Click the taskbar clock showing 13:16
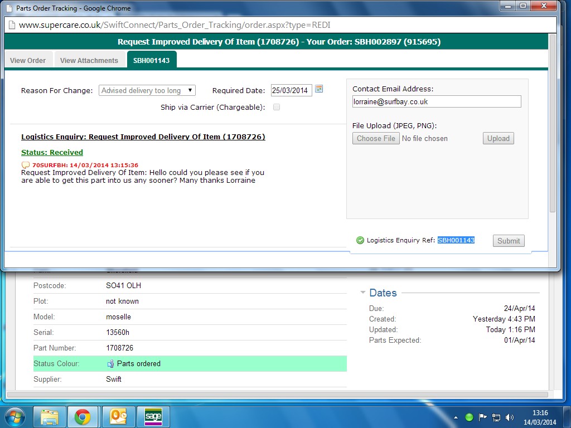The image size is (571, 428). coord(540,413)
